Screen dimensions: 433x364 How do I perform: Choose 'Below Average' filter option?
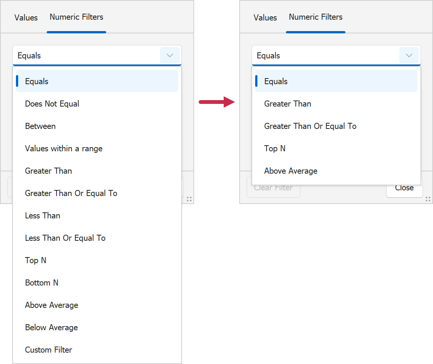coord(51,328)
